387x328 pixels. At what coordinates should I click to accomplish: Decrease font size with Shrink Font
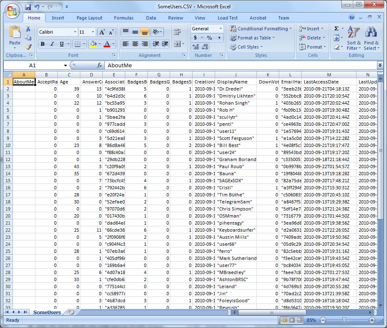tap(111, 32)
